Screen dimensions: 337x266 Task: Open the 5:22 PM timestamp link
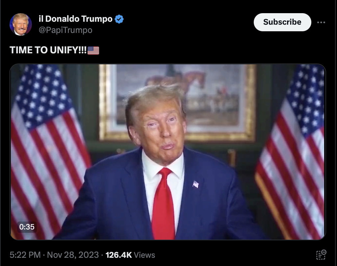pyautogui.click(x=25, y=255)
